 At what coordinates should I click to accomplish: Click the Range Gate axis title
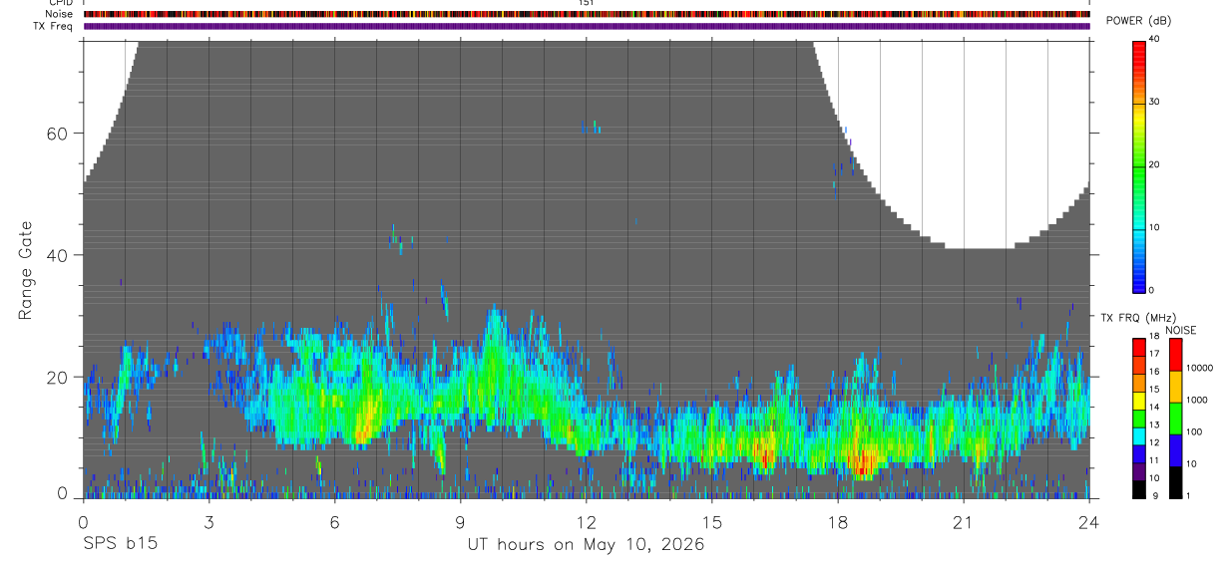point(26,271)
